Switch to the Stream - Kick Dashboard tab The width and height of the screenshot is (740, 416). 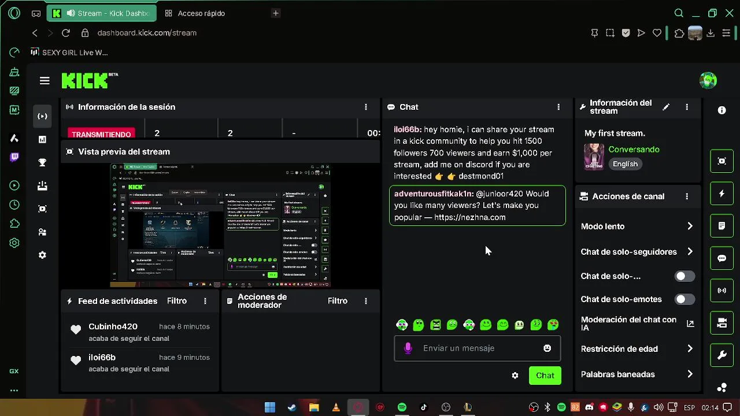101,13
